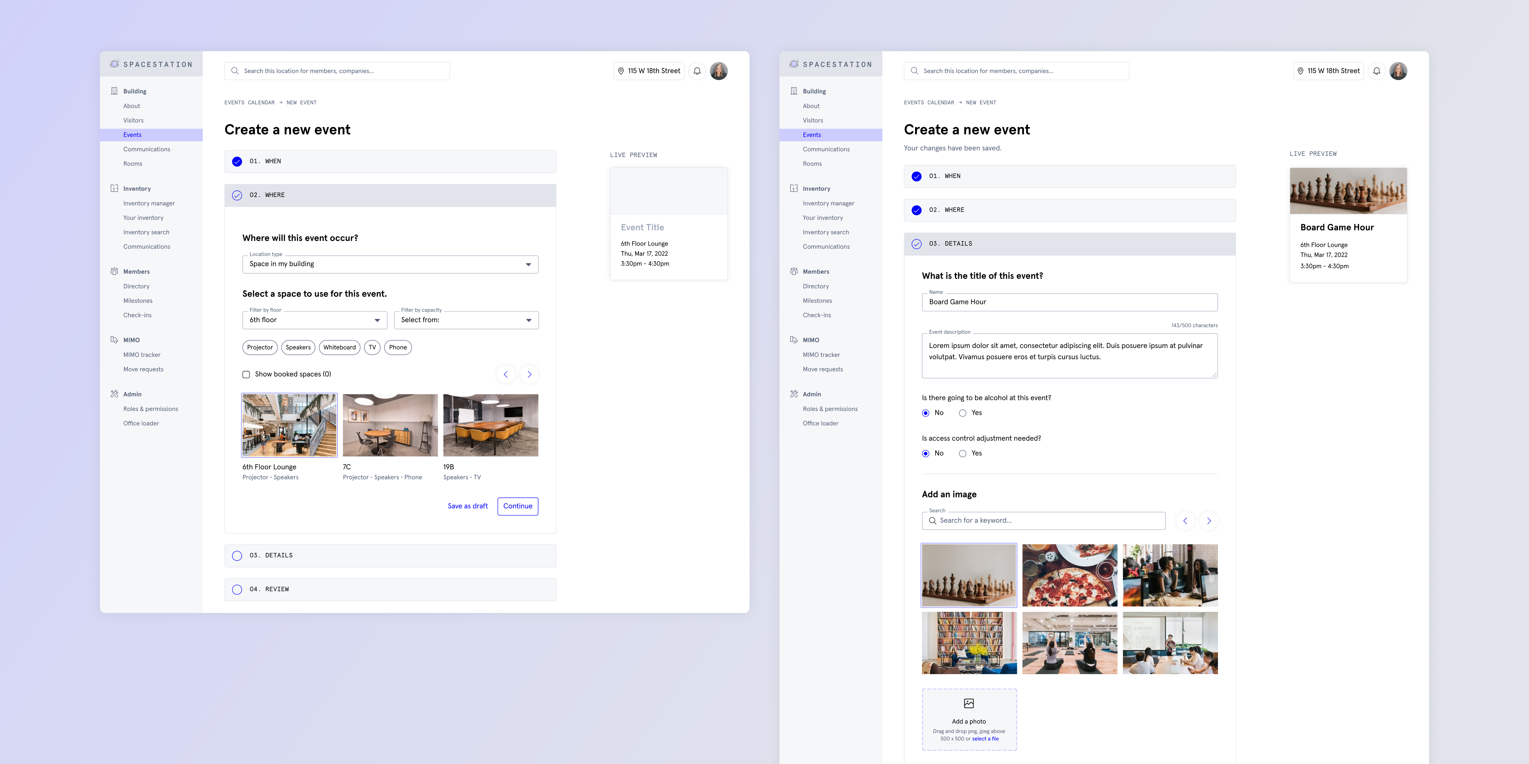Click MIMO icon in right window sidebar
The width and height of the screenshot is (1529, 764).
tap(794, 340)
